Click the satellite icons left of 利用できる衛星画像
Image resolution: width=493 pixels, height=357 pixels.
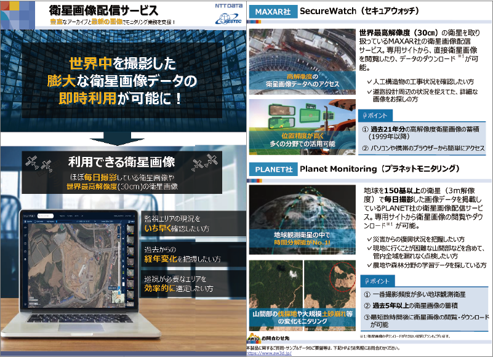[x=39, y=163]
